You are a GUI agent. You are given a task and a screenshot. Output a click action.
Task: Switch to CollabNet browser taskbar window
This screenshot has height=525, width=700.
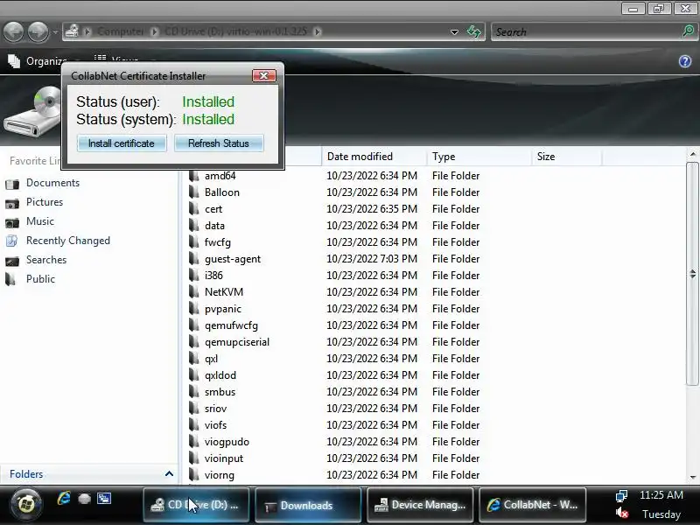coord(532,505)
